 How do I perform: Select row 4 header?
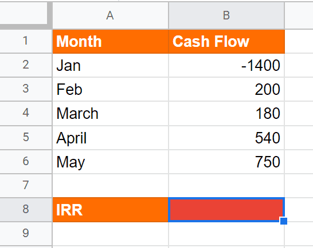[x=26, y=113]
